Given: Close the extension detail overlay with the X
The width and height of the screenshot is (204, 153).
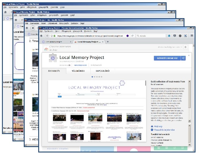Looking at the screenshot, I should tap(189, 56).
